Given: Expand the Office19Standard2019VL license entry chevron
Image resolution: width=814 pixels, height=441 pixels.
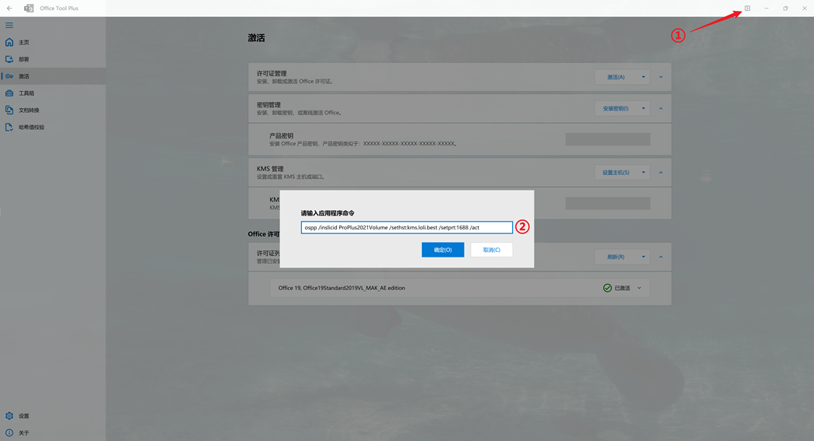Looking at the screenshot, I should [x=640, y=288].
